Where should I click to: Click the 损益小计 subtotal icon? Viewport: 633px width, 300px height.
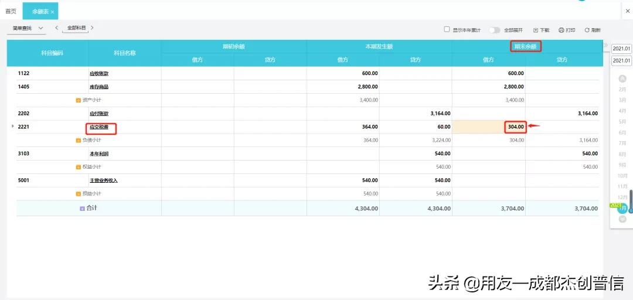(x=79, y=194)
